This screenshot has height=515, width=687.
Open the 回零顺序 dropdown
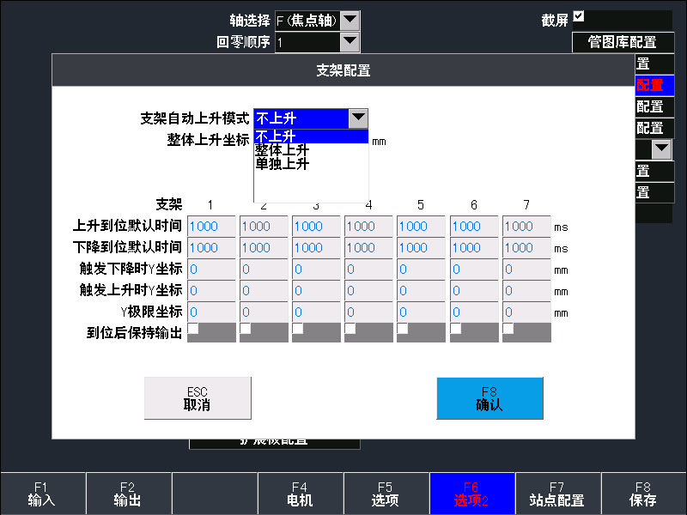[x=350, y=39]
